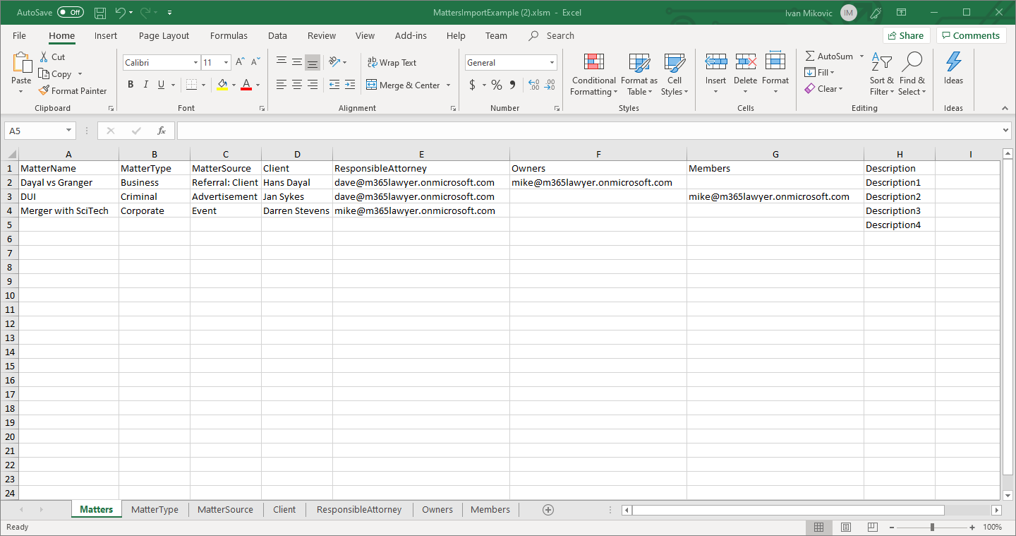Open the Data ribbon tab
The width and height of the screenshot is (1016, 536).
click(x=277, y=35)
